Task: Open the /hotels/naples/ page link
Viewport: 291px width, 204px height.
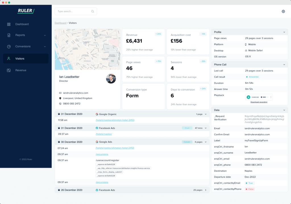Action: tap(104, 134)
